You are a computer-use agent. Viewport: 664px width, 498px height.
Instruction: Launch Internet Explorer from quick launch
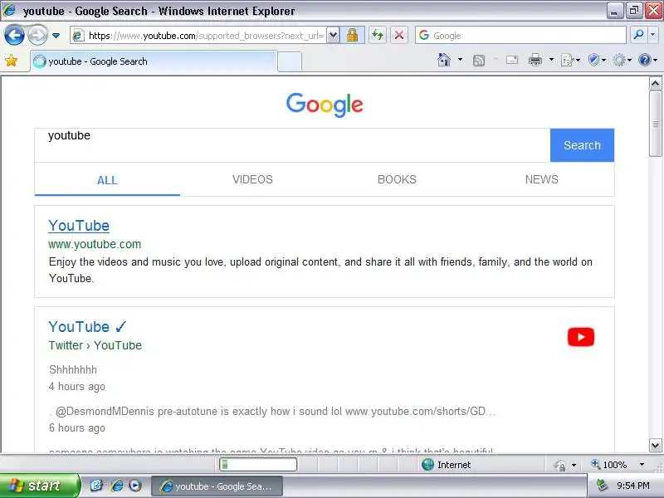pyautogui.click(x=116, y=486)
